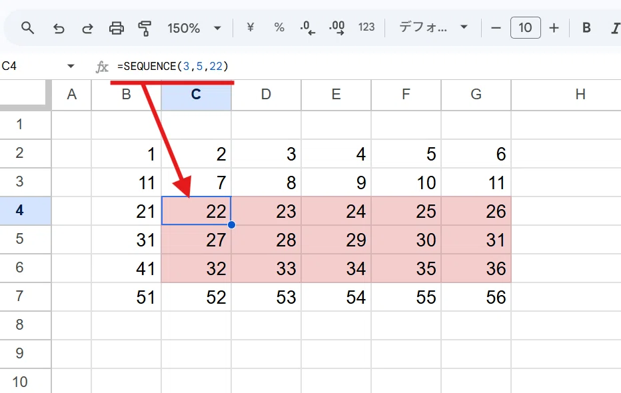The width and height of the screenshot is (621, 393).
Task: Select column D header
Action: tap(266, 95)
